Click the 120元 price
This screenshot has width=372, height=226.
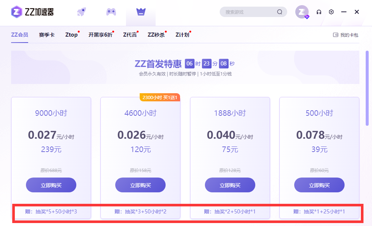pyautogui.click(x=140, y=149)
